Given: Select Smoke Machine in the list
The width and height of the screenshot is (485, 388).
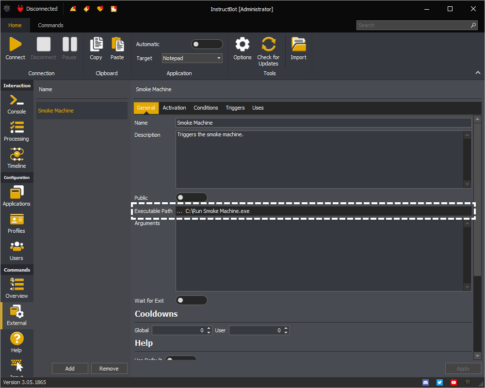Looking at the screenshot, I should click(82, 111).
